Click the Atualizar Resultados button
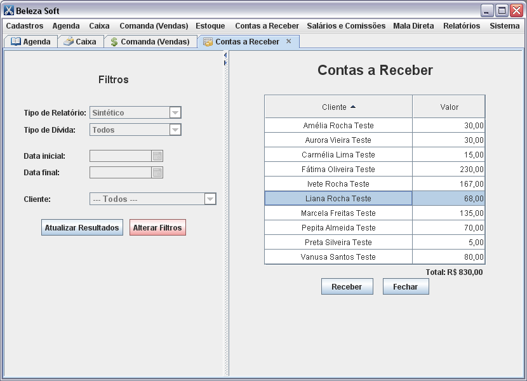Screen dimensions: 527x381 point(82,227)
